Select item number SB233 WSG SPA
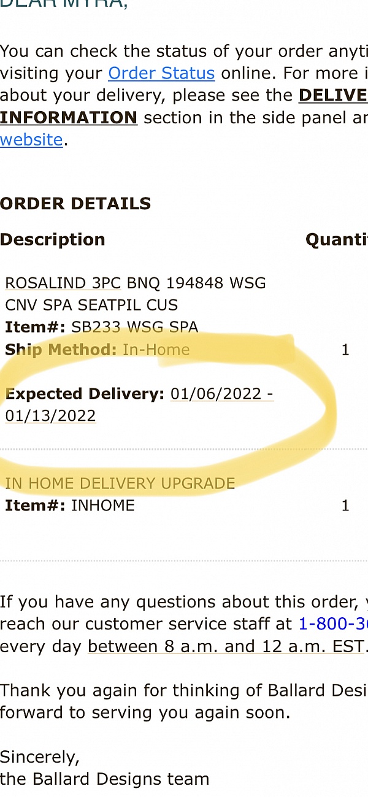368x797 pixels. point(134,328)
